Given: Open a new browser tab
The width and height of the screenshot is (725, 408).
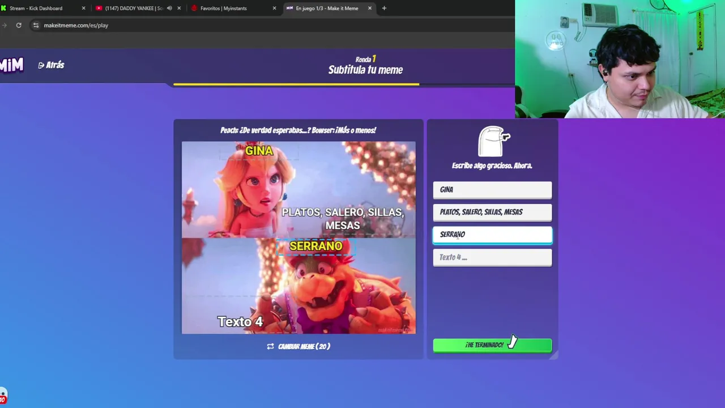Looking at the screenshot, I should point(384,8).
